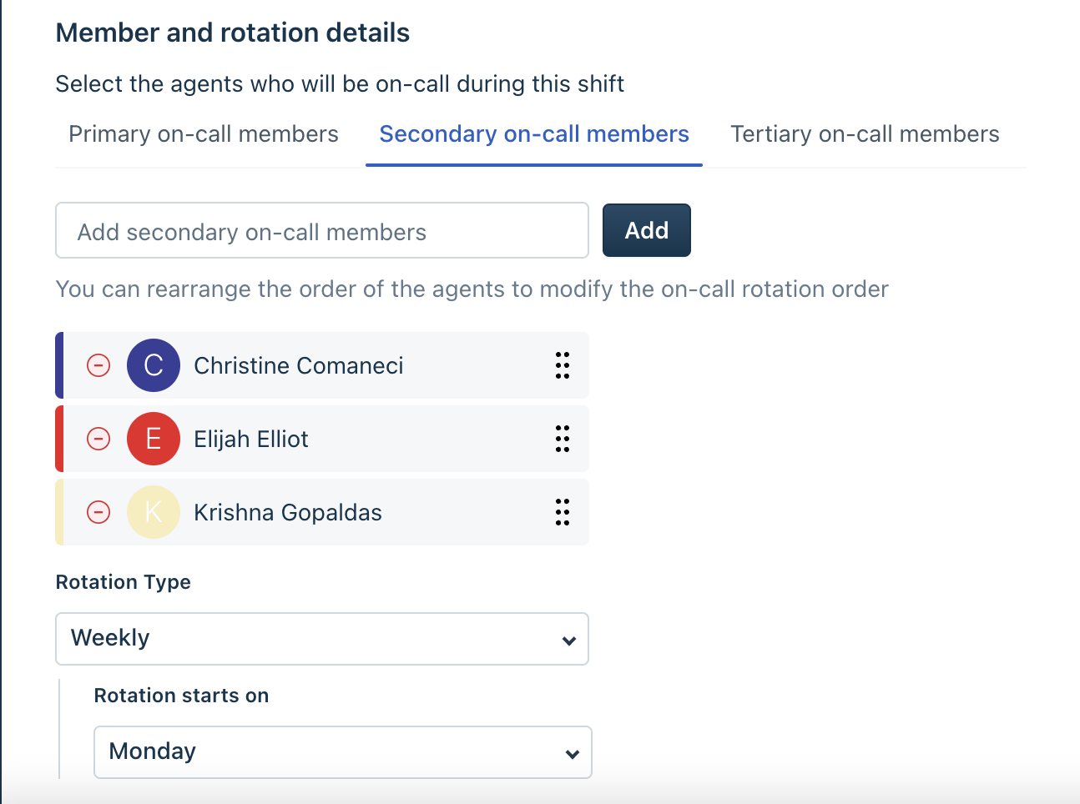
Task: Select the Secondary on-call members tab
Action: tap(534, 134)
